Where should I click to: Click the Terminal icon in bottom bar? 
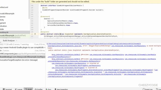click(4, 89)
